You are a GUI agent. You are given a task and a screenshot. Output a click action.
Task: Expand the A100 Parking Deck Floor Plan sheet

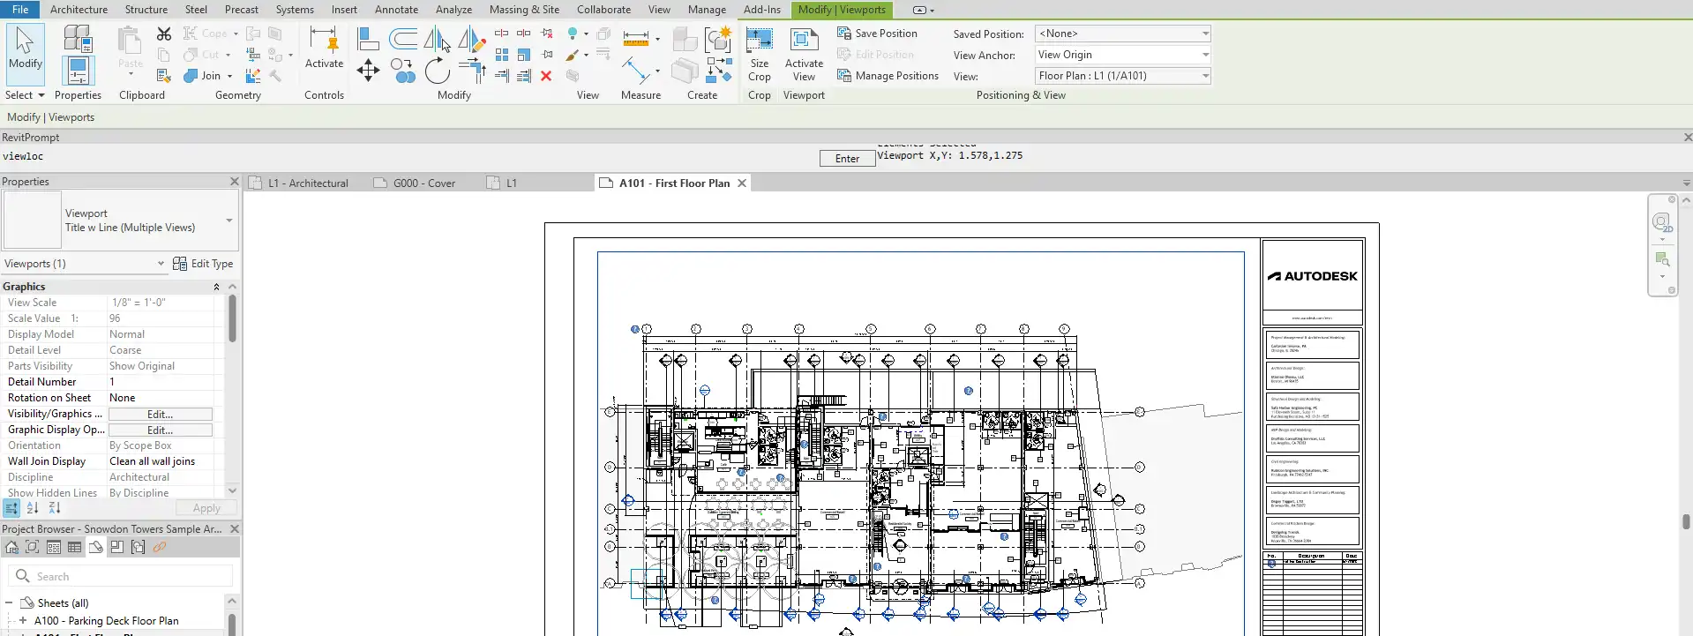tap(23, 620)
